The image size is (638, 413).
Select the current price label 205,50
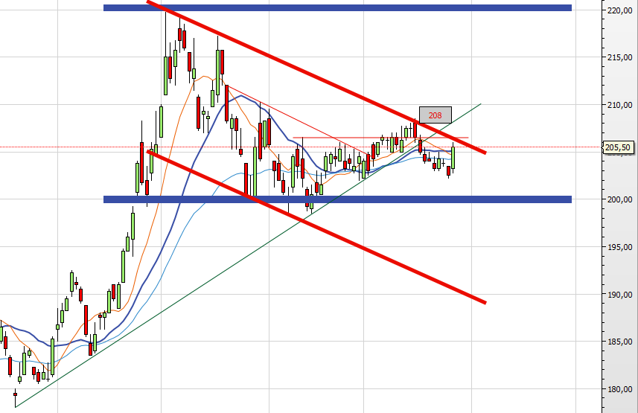coord(619,147)
